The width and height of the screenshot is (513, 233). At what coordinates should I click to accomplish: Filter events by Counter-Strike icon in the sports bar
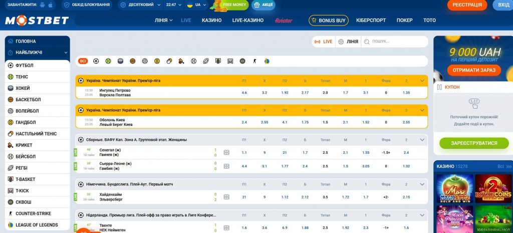[x=255, y=61]
